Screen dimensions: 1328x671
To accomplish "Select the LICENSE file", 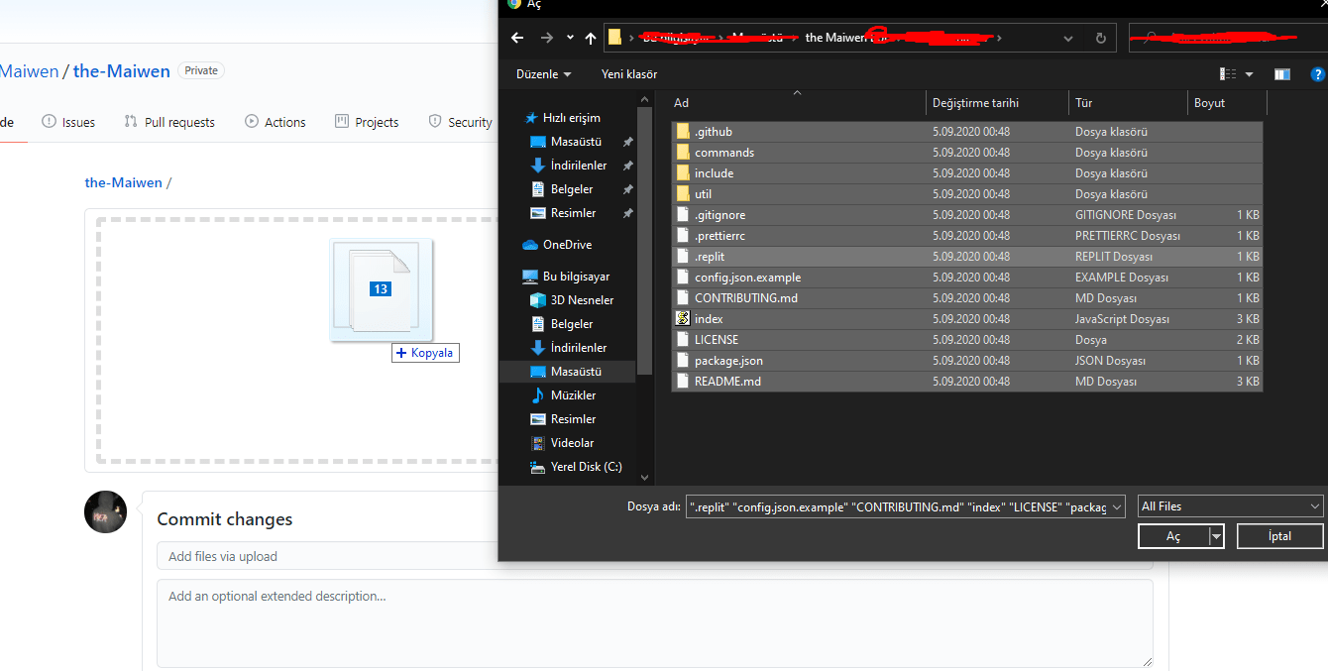I will point(966,340).
